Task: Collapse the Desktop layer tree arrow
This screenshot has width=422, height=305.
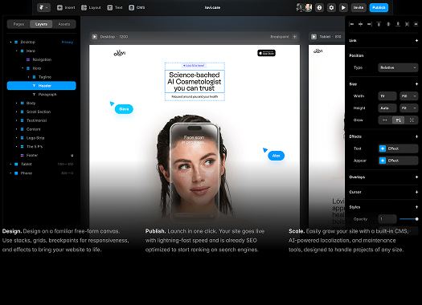Action: pos(10,42)
